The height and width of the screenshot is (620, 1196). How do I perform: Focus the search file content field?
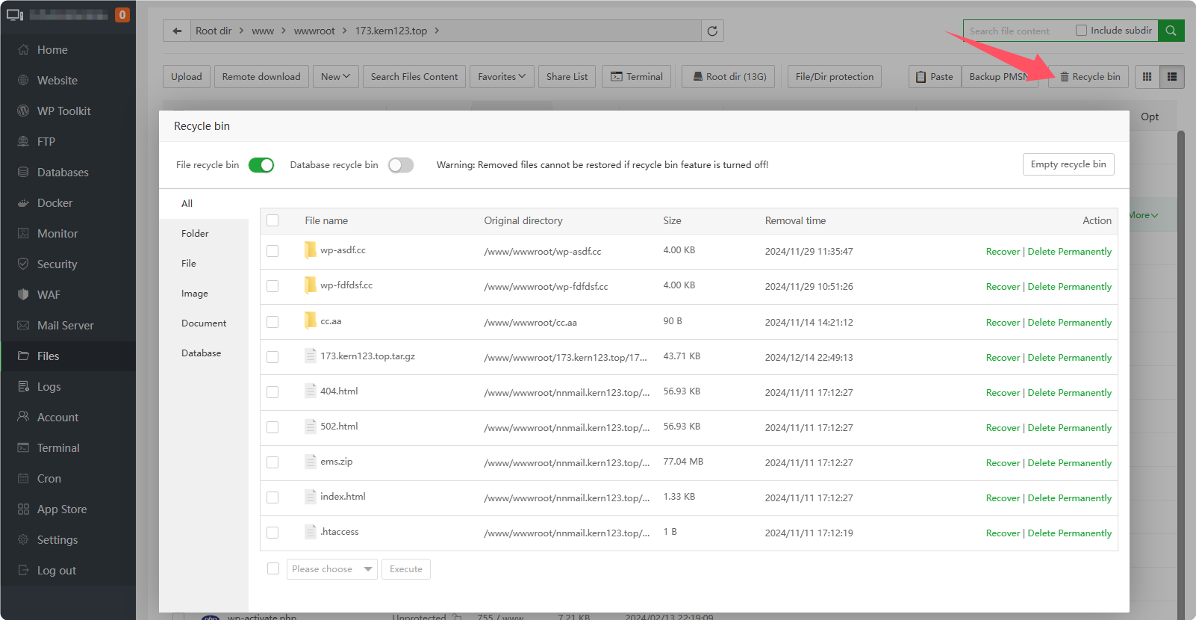[1015, 31]
